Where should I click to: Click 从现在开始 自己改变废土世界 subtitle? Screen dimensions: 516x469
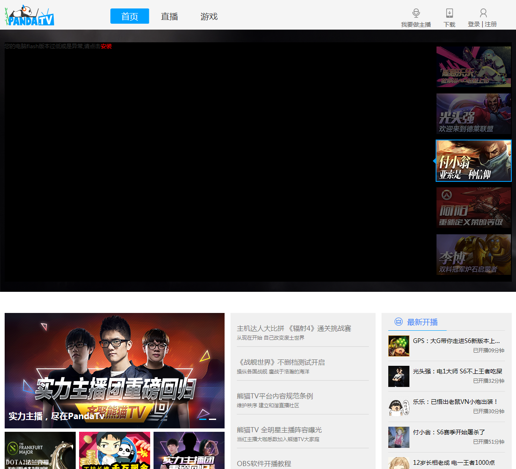coord(271,338)
